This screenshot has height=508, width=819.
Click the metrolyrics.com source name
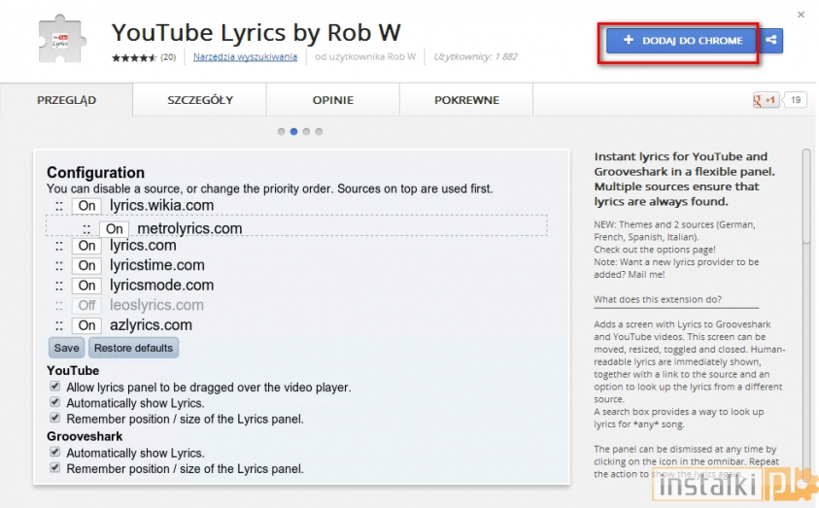[189, 228]
